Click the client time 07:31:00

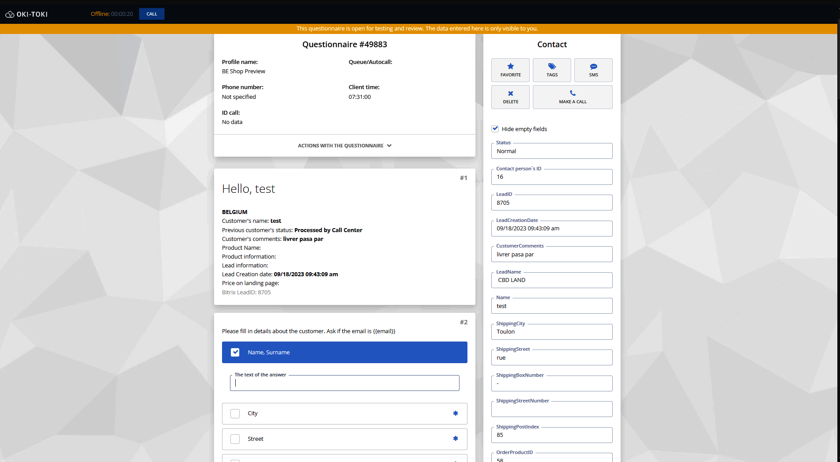pos(360,97)
